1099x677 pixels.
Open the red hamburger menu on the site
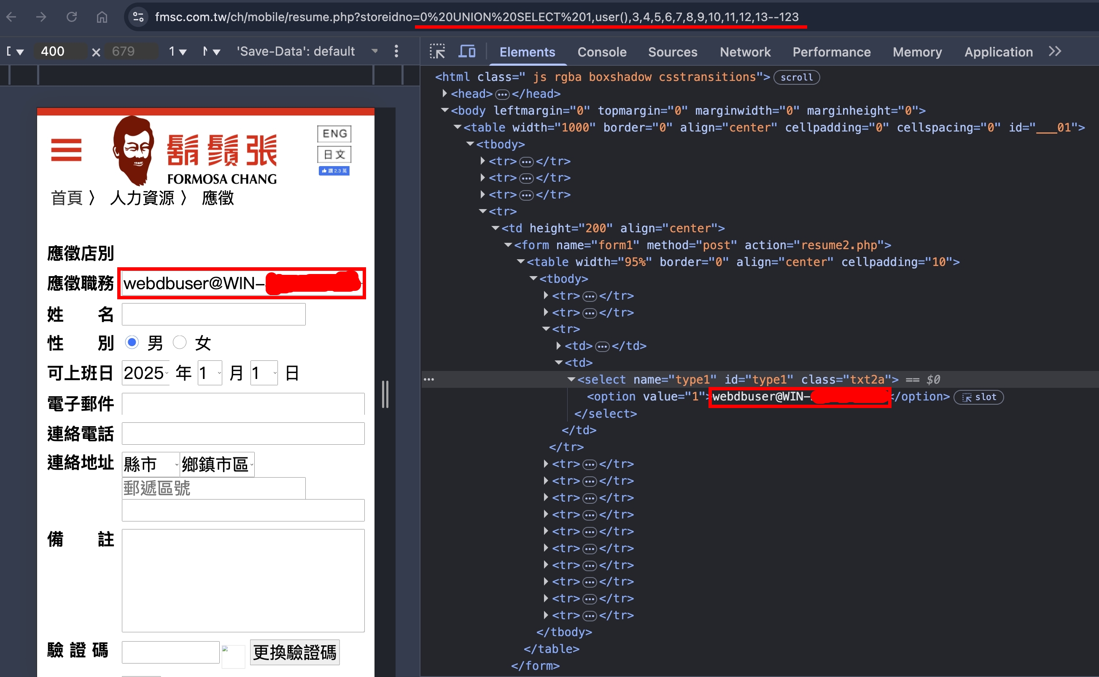[66, 150]
